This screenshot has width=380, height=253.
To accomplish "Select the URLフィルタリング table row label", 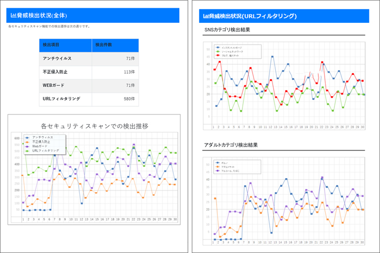I will [x=61, y=99].
